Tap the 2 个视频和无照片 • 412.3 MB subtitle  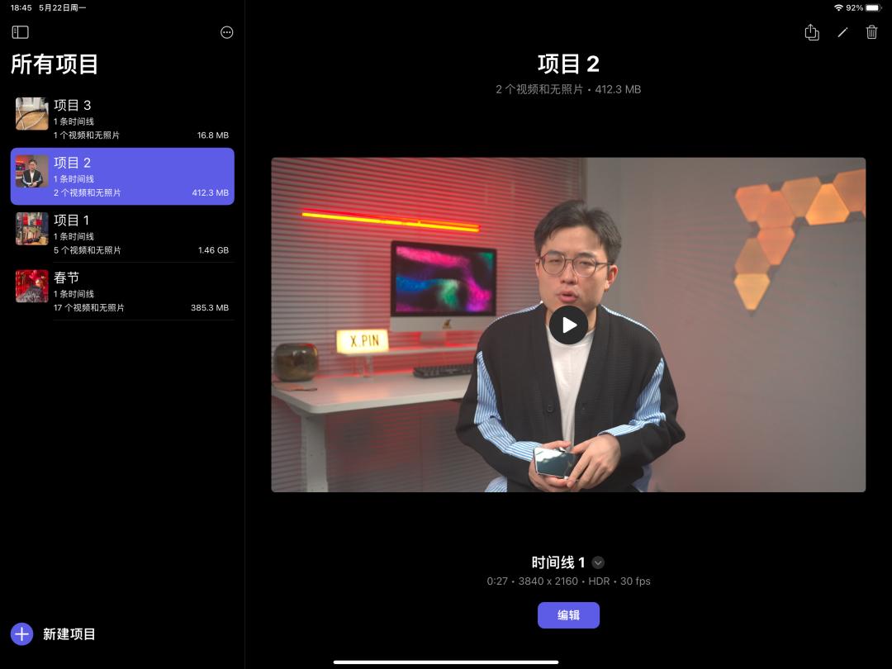pyautogui.click(x=568, y=89)
